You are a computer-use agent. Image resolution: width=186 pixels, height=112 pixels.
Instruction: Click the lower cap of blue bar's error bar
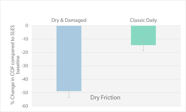(69, 97)
